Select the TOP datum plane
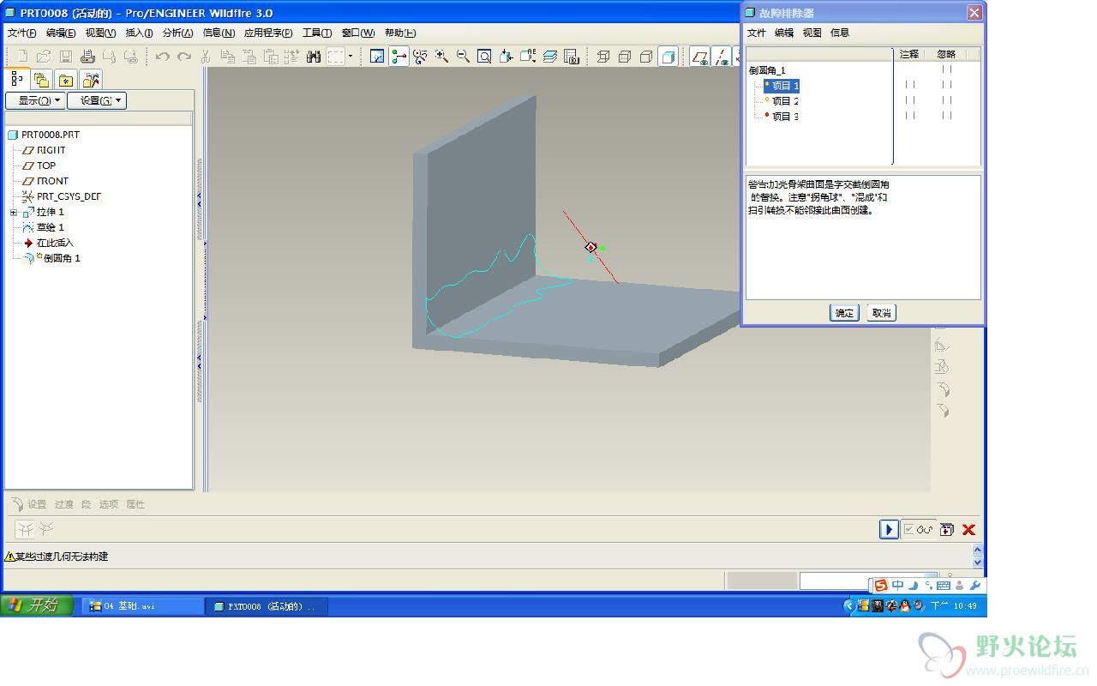Viewport: 1097px width, 686px height. 46,165
